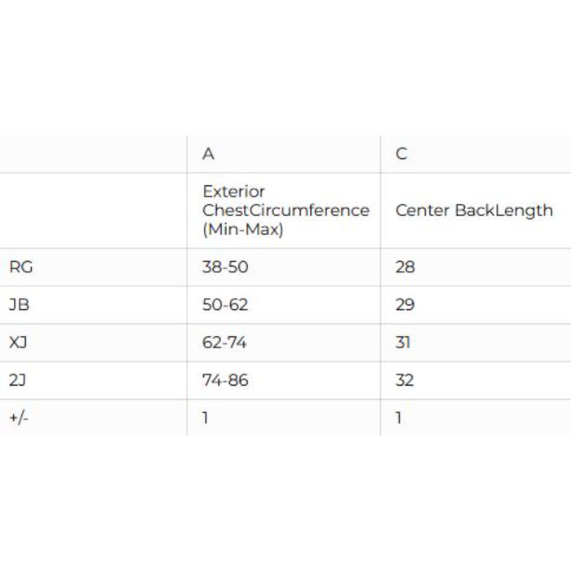Select the 62-74 chest measurement cell
Image resolution: width=571 pixels, height=571 pixels.
tap(224, 343)
